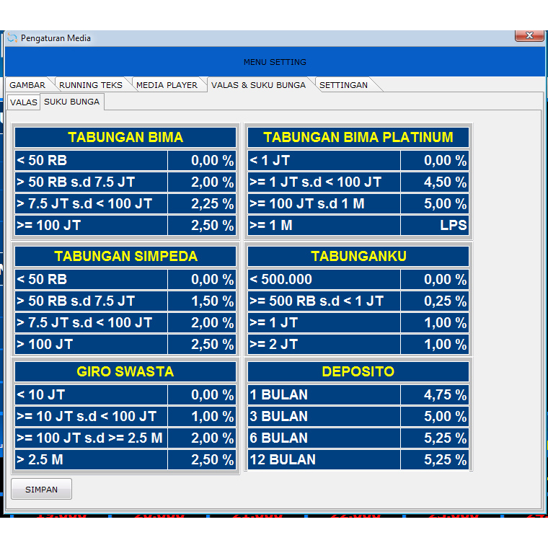
Task: Click the '< 500.000' tier label
Action: click(x=324, y=279)
